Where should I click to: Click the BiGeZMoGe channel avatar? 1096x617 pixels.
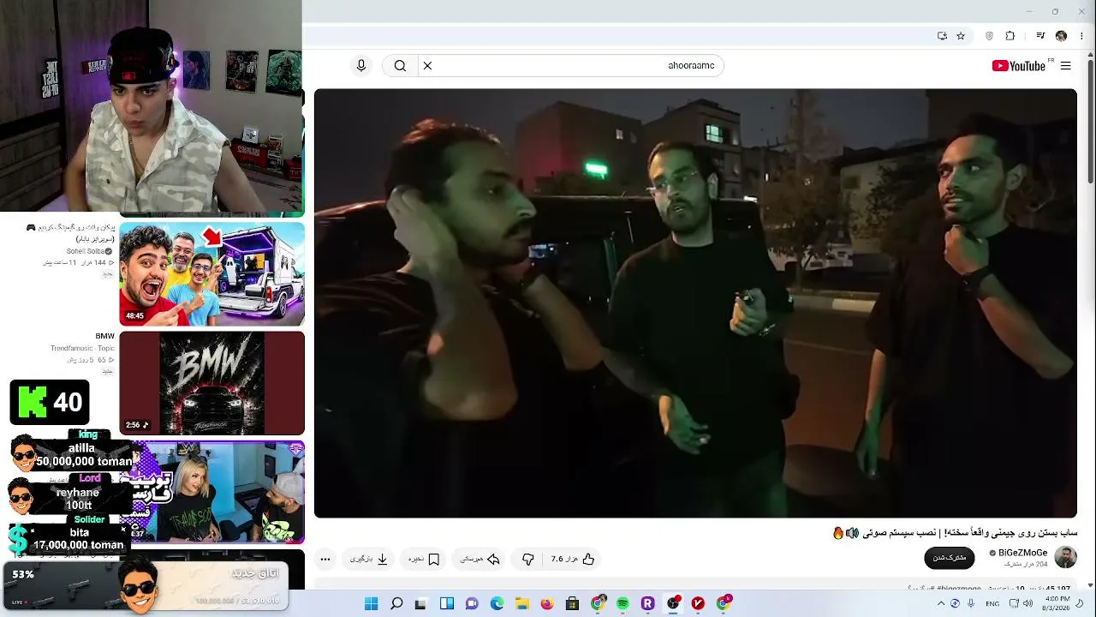[x=1065, y=557]
